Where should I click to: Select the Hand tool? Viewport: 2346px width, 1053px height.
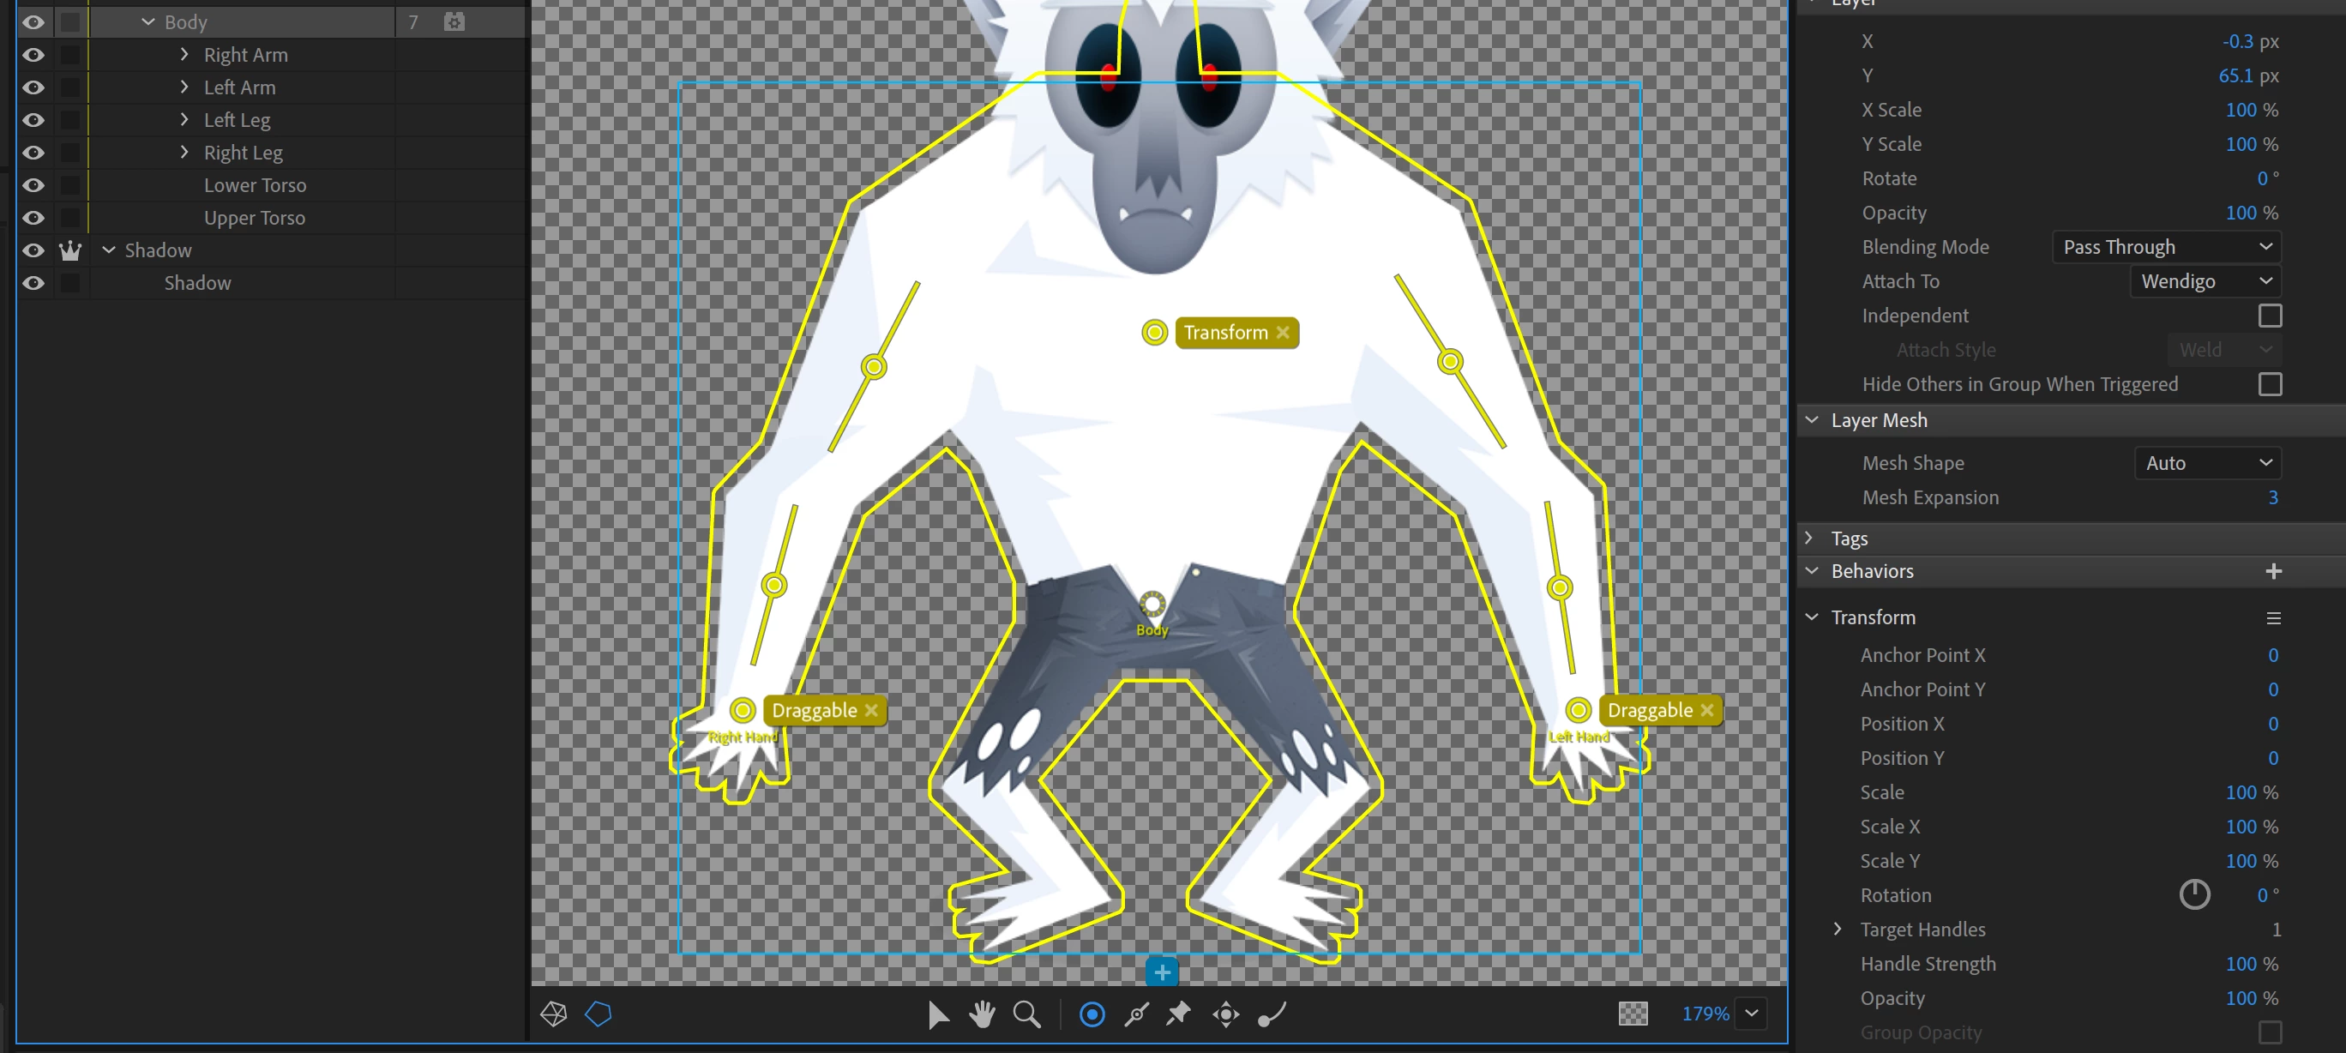982,1014
